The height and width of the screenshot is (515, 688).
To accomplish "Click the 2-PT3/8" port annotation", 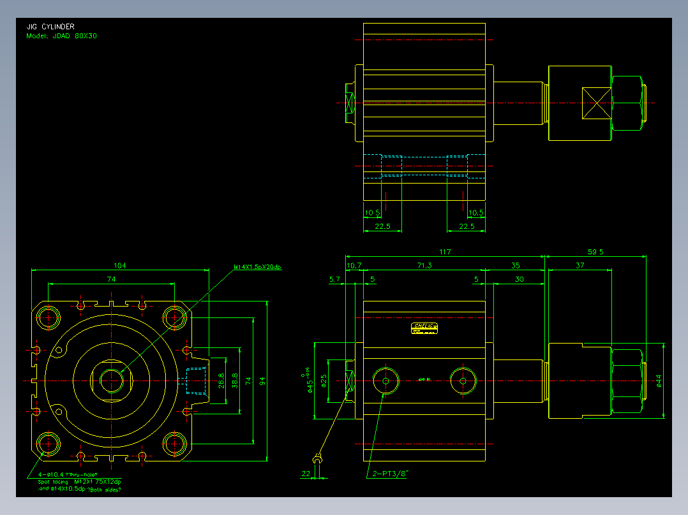I will (x=390, y=474).
